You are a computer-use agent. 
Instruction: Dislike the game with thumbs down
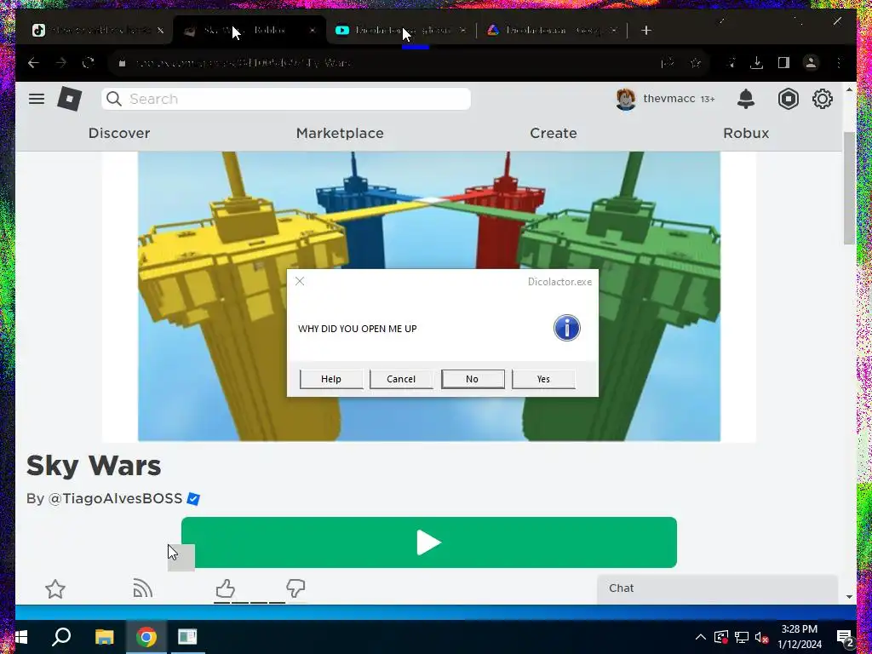295,588
